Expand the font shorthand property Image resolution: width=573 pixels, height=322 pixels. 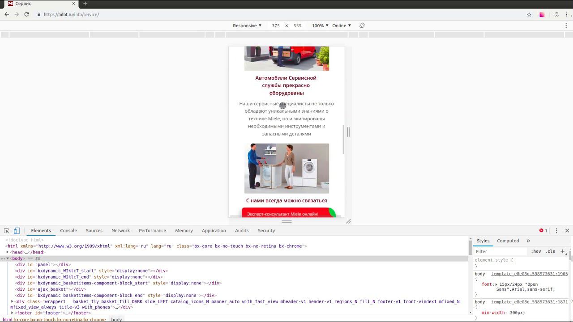click(x=496, y=284)
